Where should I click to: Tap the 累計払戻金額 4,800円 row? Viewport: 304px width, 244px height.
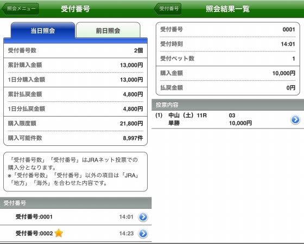click(x=75, y=94)
